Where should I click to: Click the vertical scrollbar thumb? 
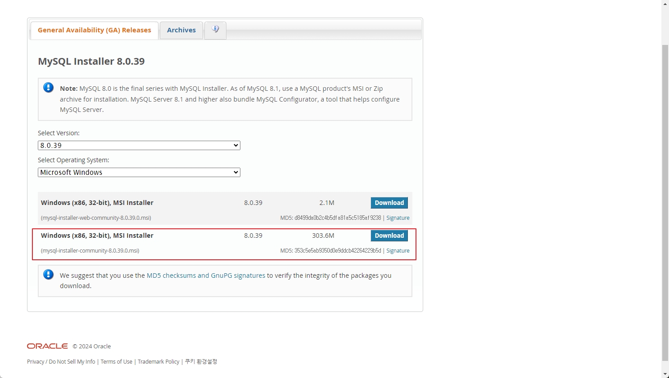[x=665, y=203]
